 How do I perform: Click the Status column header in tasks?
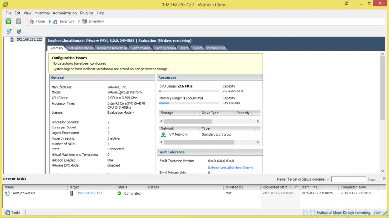131,187
